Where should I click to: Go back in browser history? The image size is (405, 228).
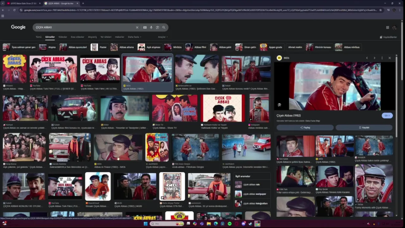coord(3,10)
